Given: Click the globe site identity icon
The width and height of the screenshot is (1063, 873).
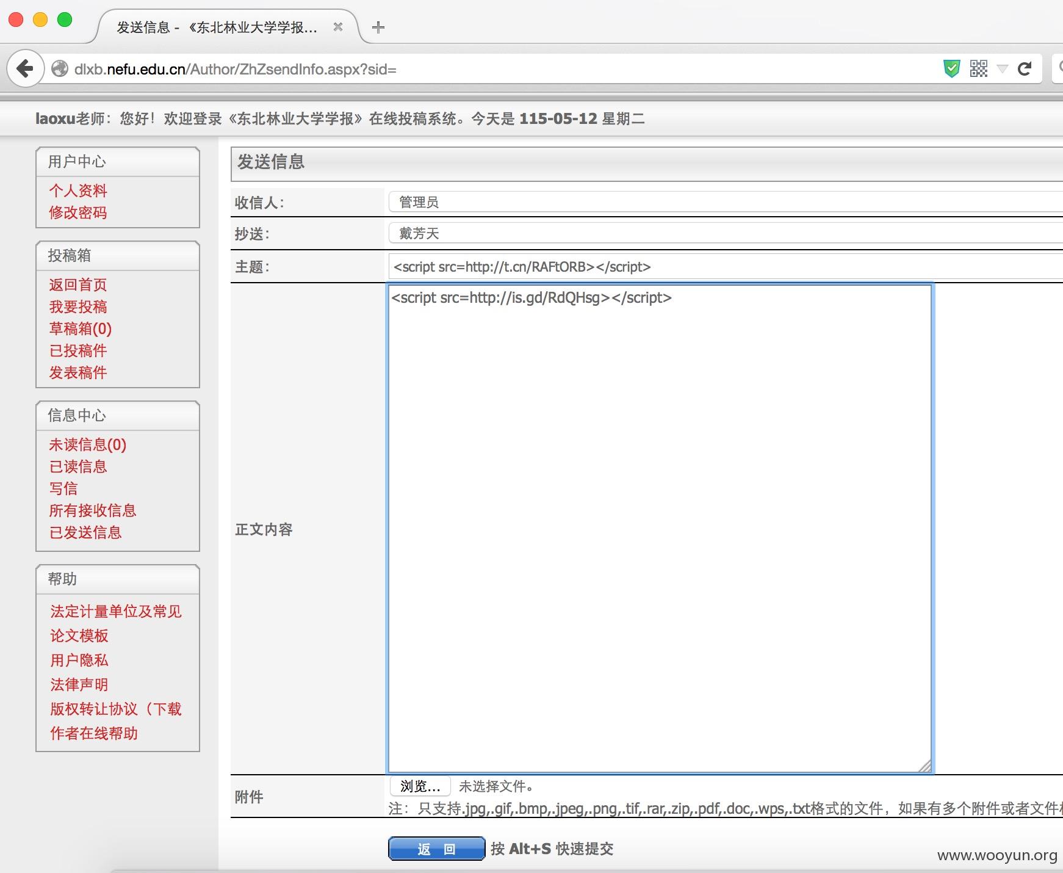Looking at the screenshot, I should (x=60, y=69).
